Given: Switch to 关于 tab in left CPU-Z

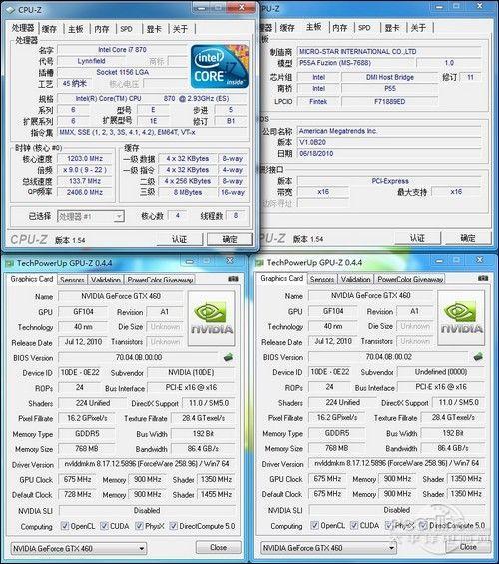Looking at the screenshot, I should click(x=180, y=29).
